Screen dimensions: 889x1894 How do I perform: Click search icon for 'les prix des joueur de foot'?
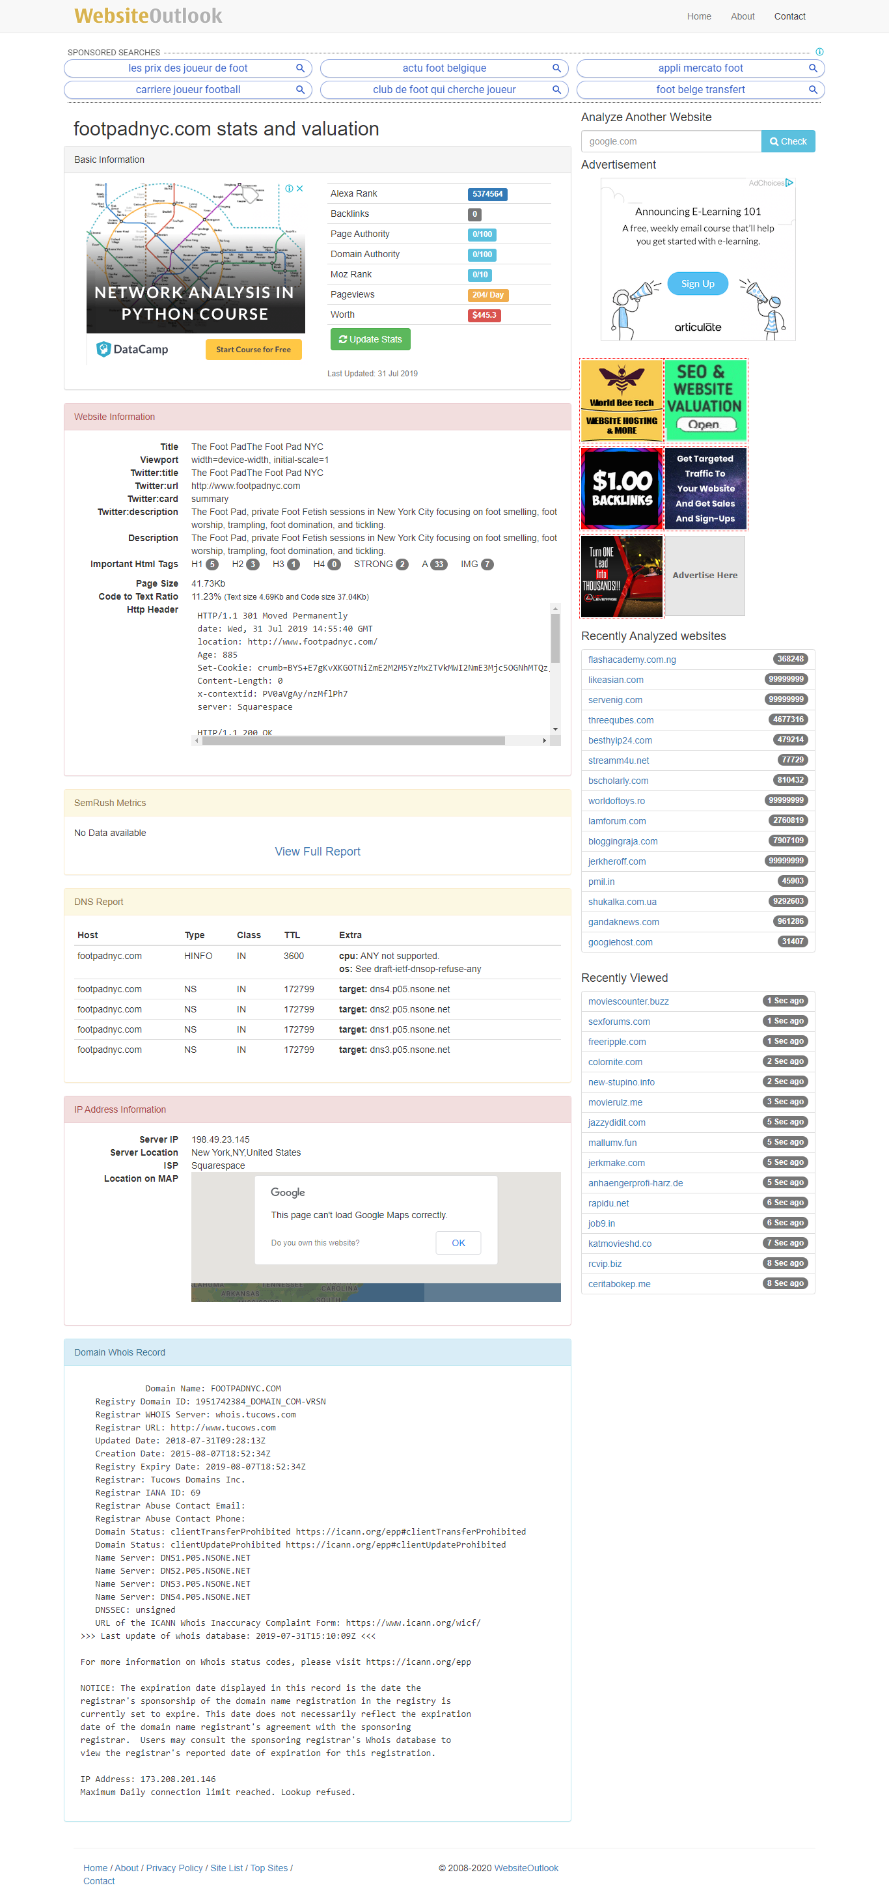pos(300,68)
